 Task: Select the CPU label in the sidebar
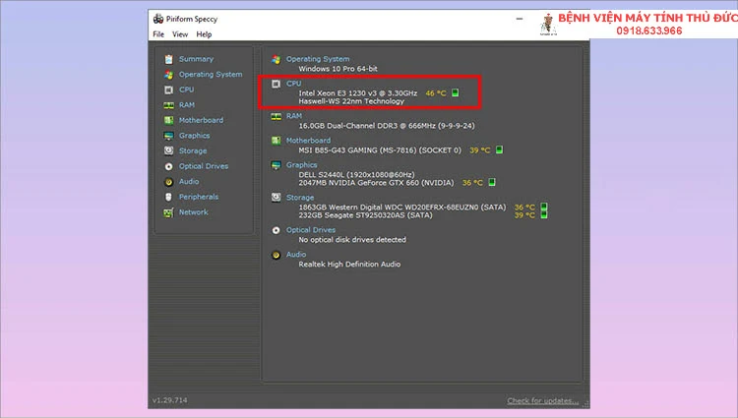pos(186,90)
